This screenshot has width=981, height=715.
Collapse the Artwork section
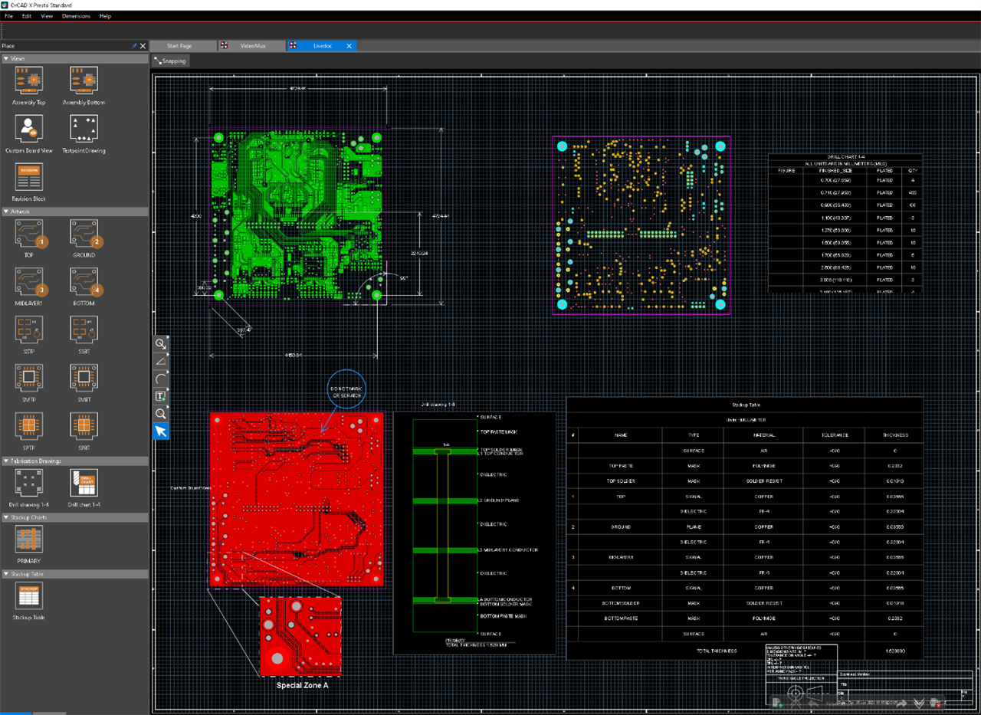(x=6, y=212)
